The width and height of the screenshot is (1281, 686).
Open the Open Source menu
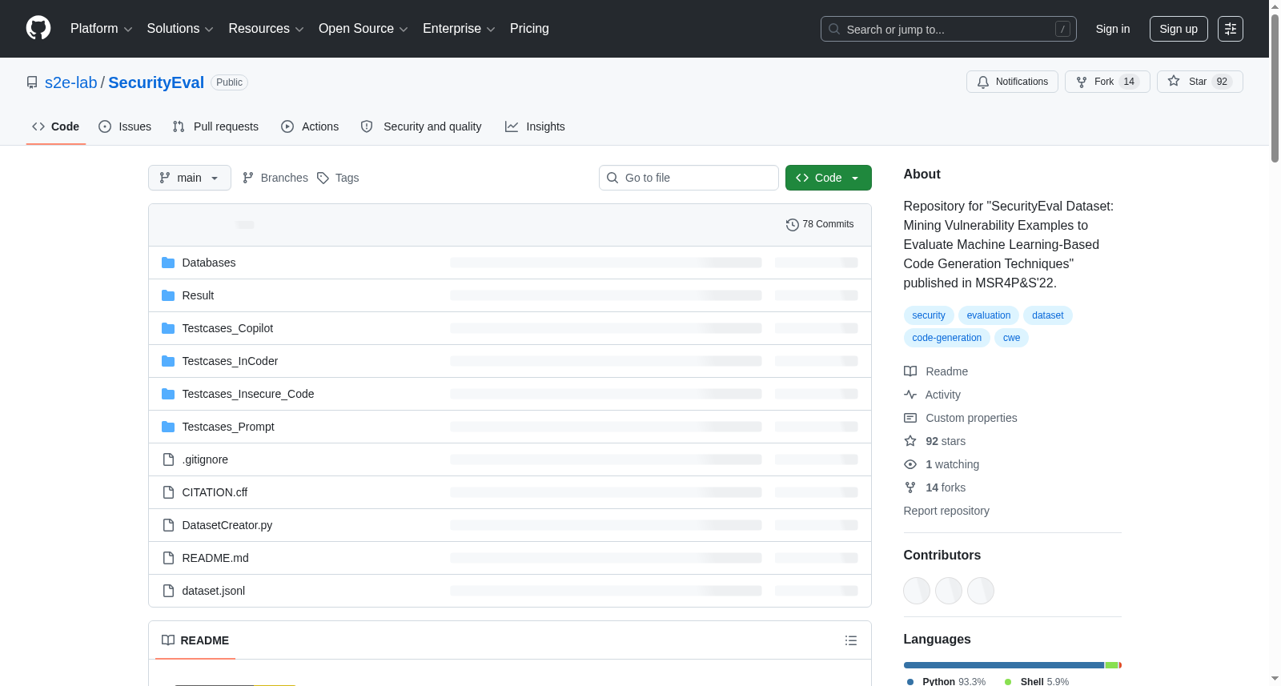[x=363, y=29]
